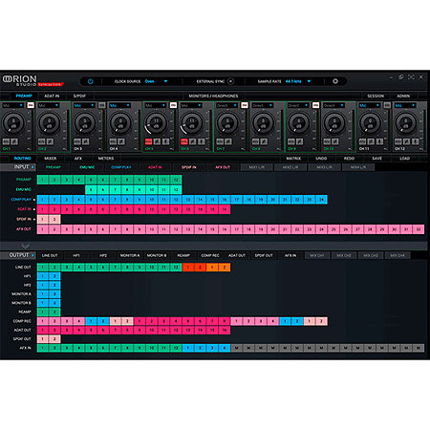
Task: Click the power icon in the top bar
Action: tap(90, 81)
